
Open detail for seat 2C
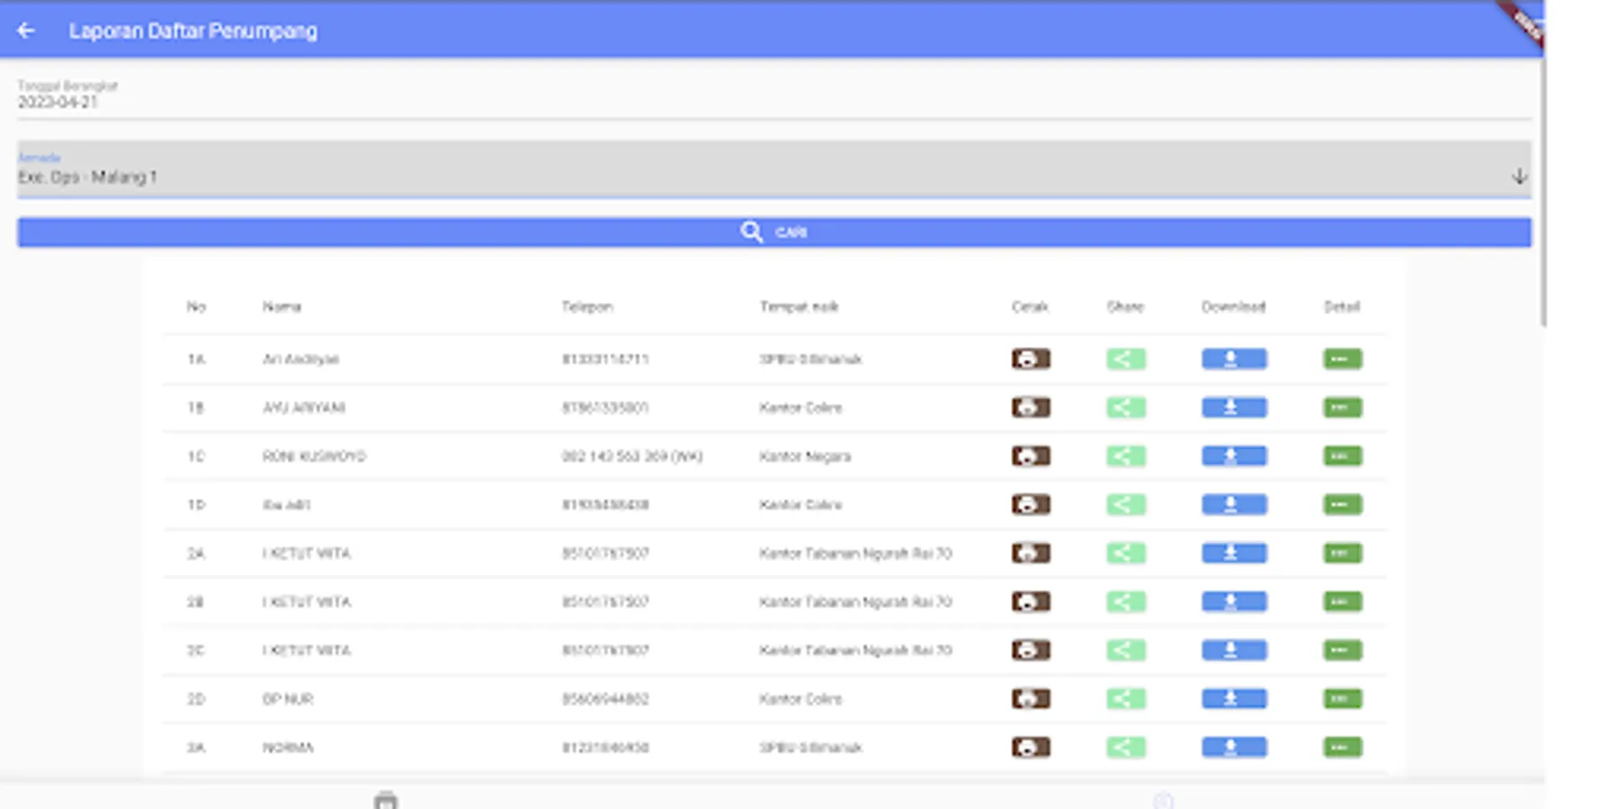pyautogui.click(x=1343, y=651)
